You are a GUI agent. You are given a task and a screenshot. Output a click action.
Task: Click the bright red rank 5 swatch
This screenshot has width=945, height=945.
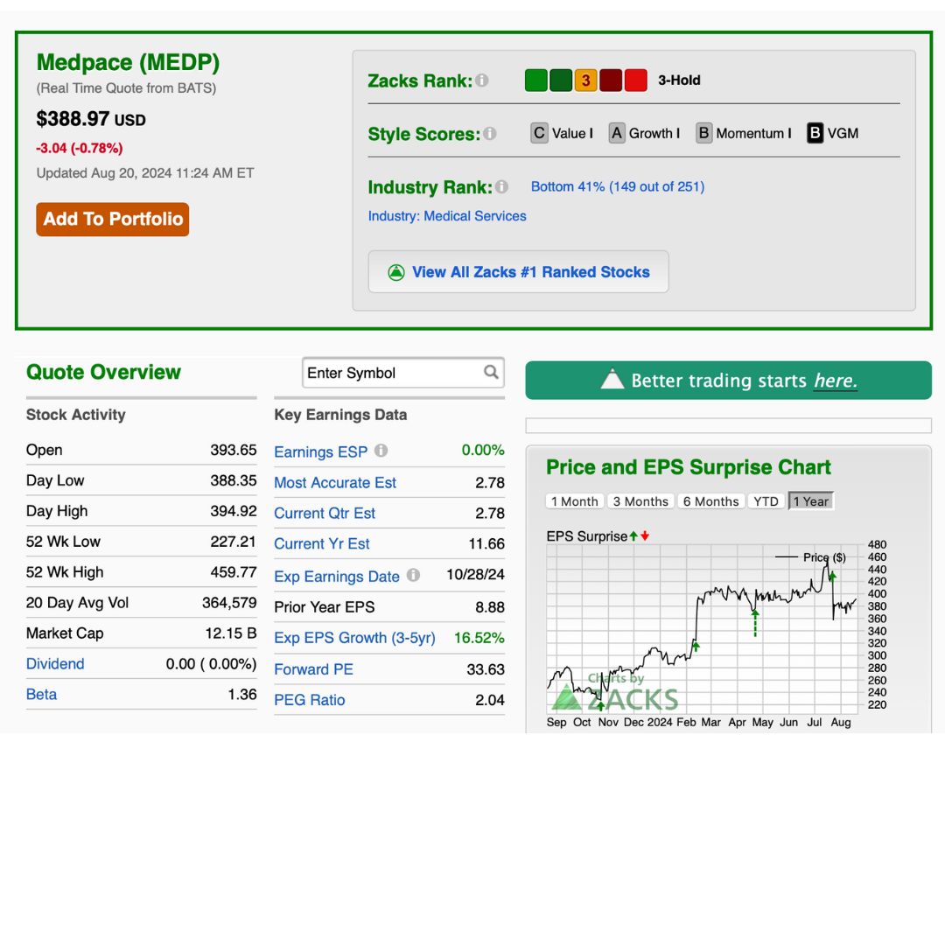coord(636,80)
